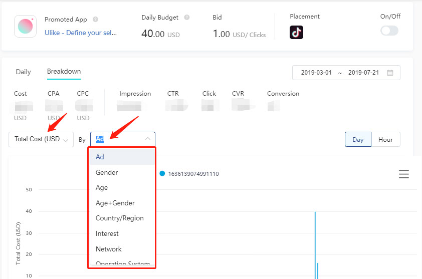Viewport: 422px width, 279px height.
Task: Select Operation System breakdown option
Action: click(x=122, y=262)
